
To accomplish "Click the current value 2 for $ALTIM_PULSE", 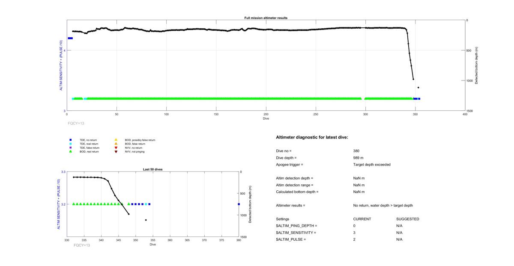I will [x=355, y=239].
